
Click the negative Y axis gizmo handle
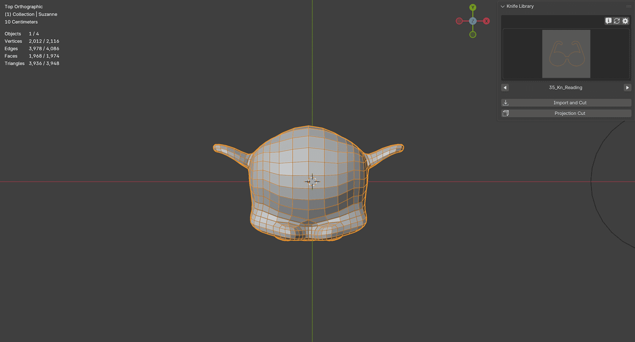tap(473, 35)
